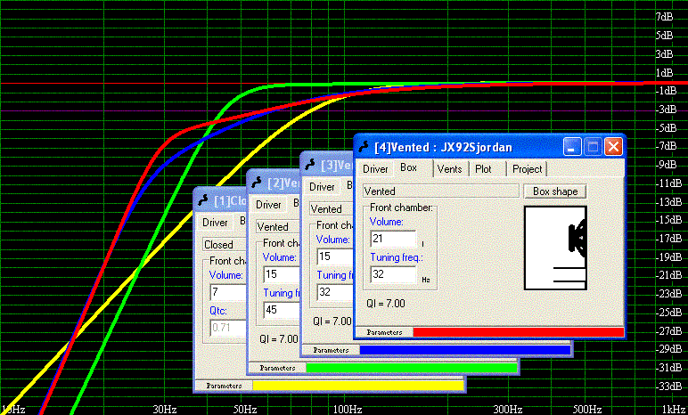Click the Box shape button
This screenshot has height=415, width=688.
[555, 191]
